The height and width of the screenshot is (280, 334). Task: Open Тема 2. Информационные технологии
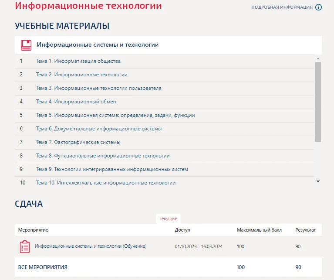(81, 75)
